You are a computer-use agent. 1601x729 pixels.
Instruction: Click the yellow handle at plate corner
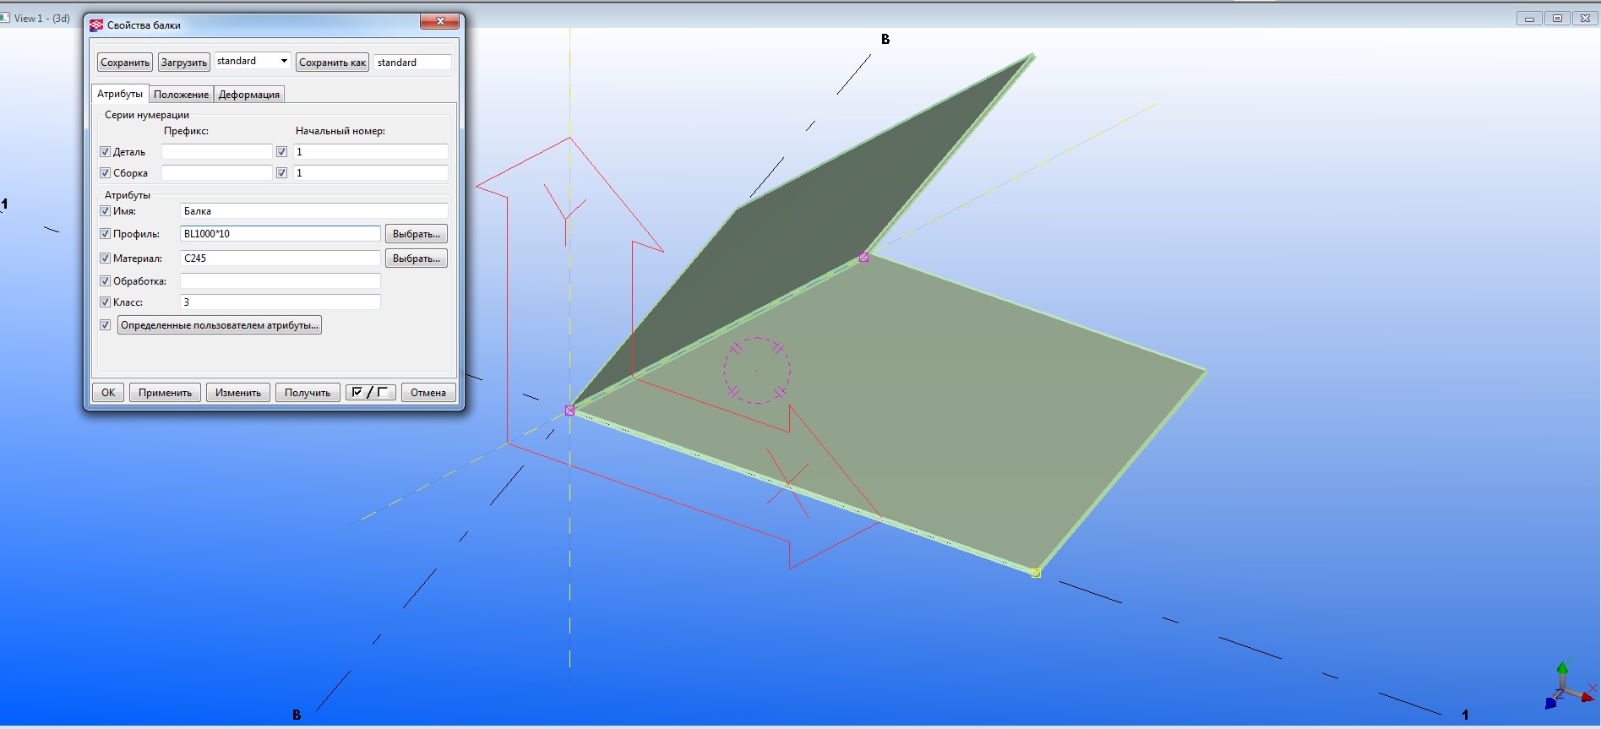(1036, 573)
